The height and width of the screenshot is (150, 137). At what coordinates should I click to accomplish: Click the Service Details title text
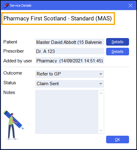point(20,5)
